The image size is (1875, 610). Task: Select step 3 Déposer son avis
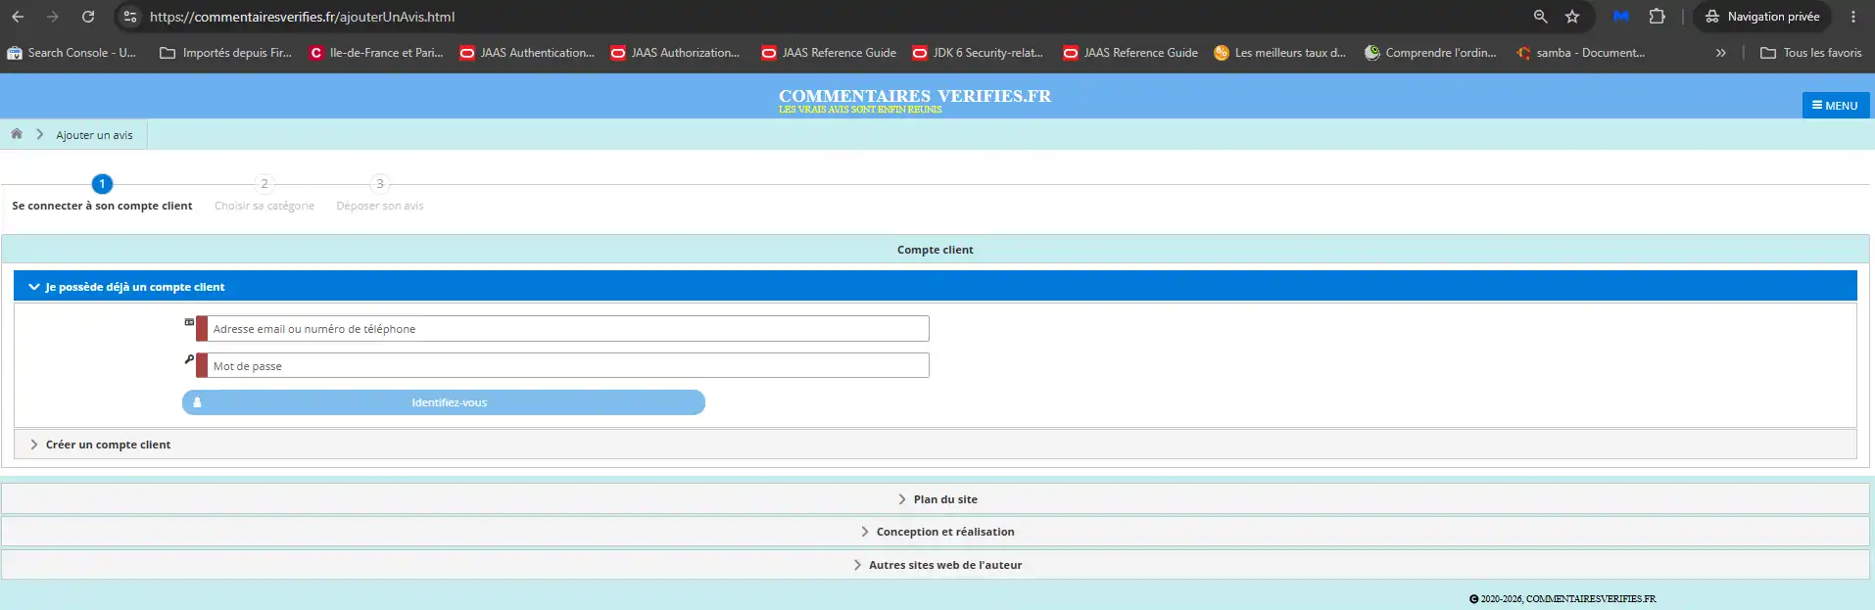point(380,194)
